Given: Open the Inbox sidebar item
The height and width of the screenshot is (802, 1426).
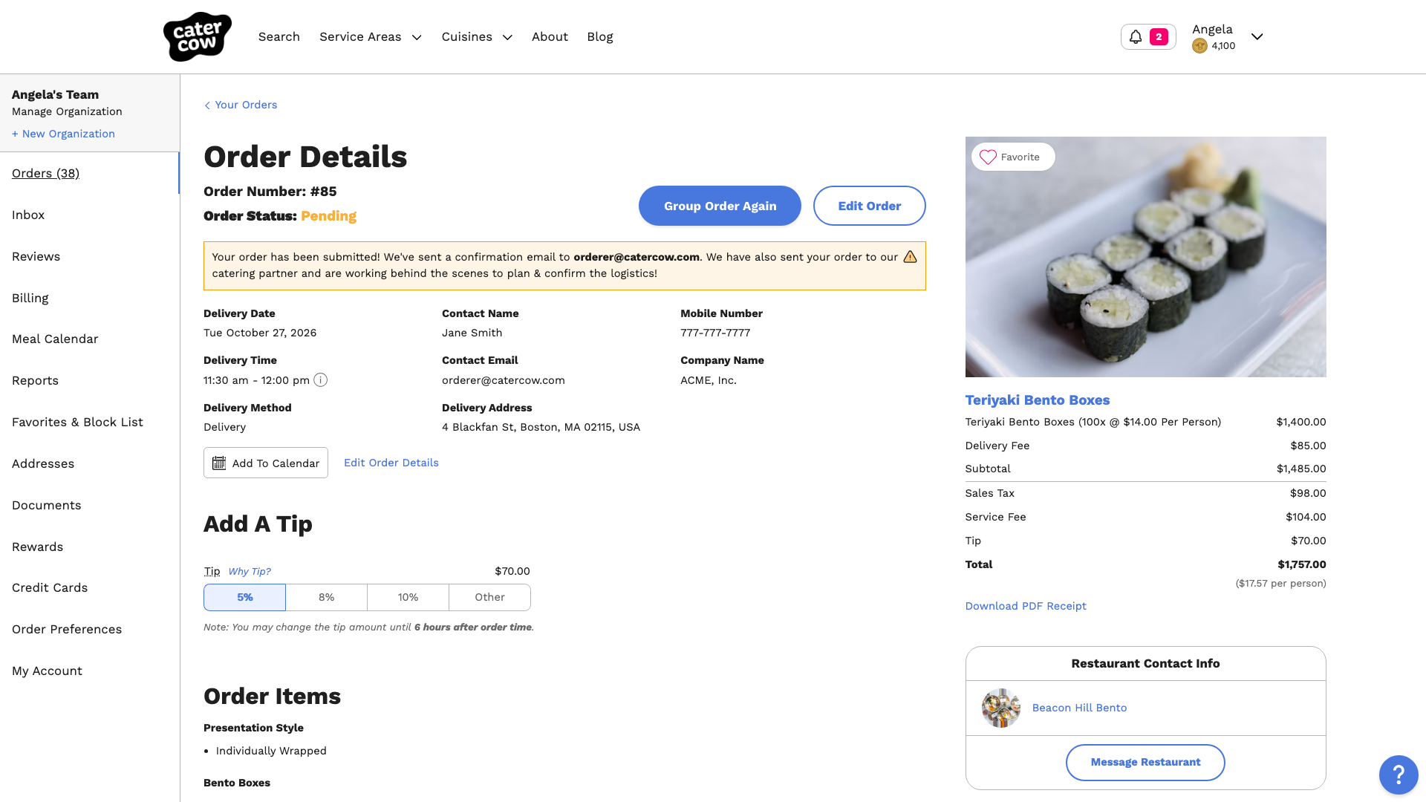Looking at the screenshot, I should 28,215.
